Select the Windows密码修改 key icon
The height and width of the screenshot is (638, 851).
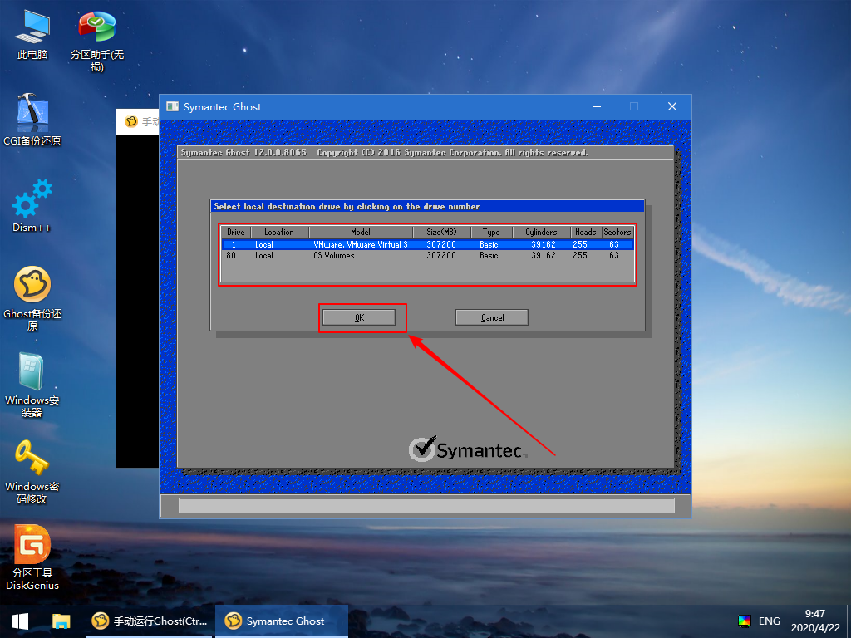pyautogui.click(x=32, y=472)
